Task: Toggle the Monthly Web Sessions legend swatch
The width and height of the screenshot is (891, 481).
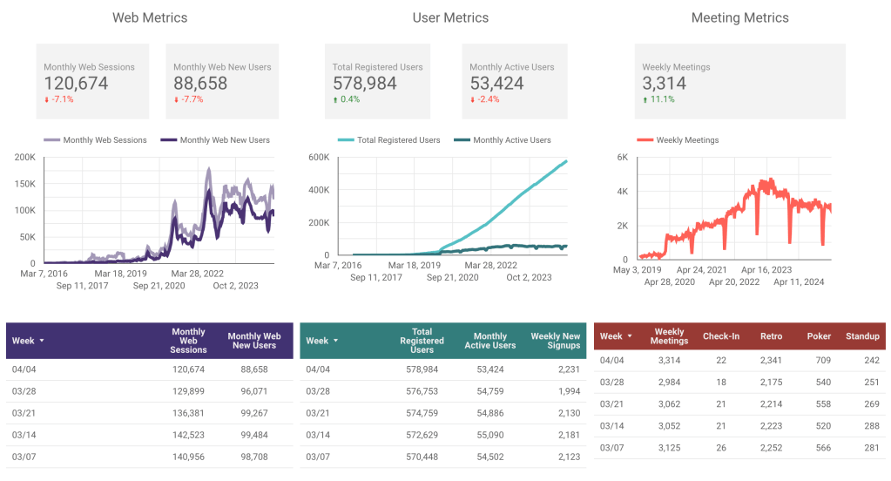Action: point(51,140)
